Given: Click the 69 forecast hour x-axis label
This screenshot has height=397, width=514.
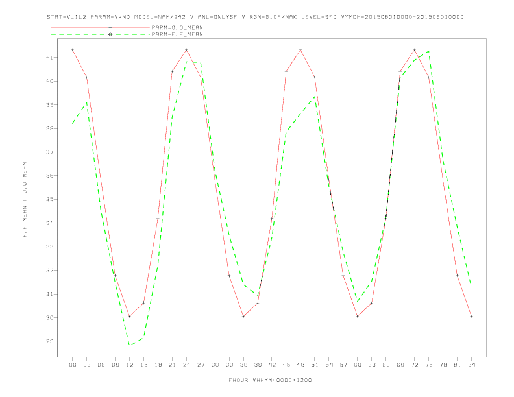Looking at the screenshot, I should (x=400, y=365).
